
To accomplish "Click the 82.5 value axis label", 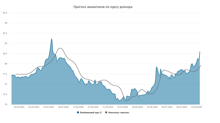I will click(5, 54).
